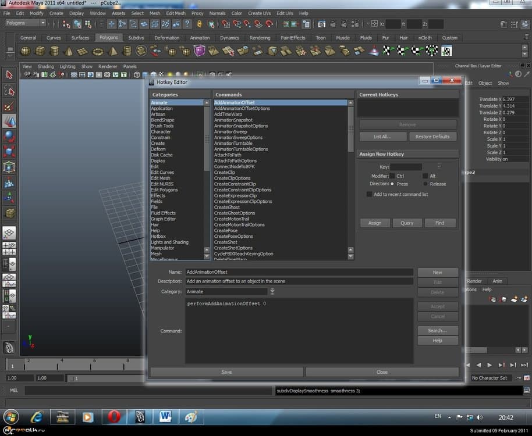Lock the current selection with padlock icon
The height and width of the screenshot is (436, 532).
pyautogui.click(x=200, y=24)
